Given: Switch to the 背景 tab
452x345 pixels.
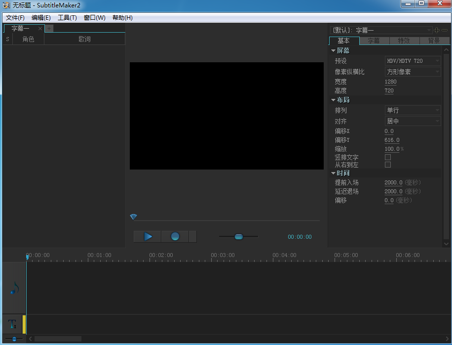Looking at the screenshot, I should point(434,41).
